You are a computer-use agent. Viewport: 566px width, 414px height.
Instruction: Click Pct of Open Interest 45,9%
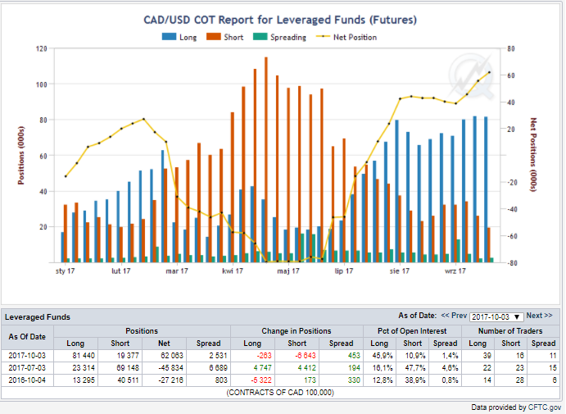pyautogui.click(x=383, y=356)
